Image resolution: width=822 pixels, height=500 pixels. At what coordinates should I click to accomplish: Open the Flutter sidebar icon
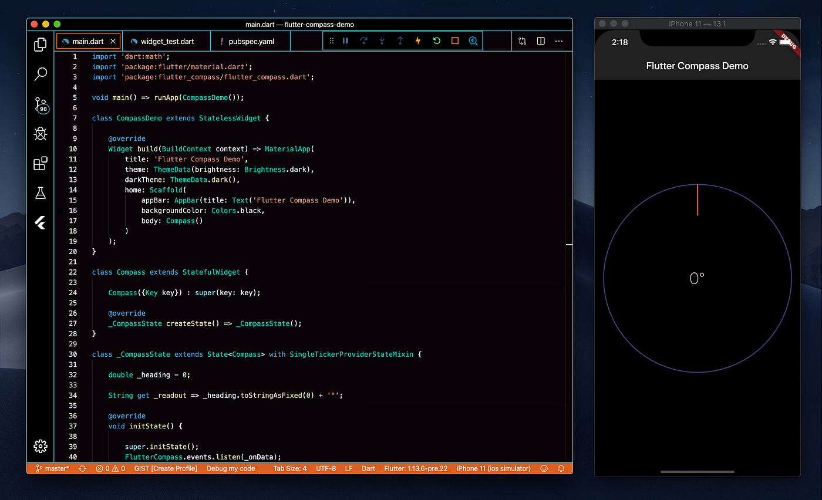(x=41, y=222)
